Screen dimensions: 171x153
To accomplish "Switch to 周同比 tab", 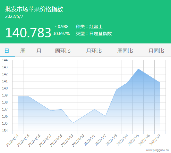I will click(125, 51).
